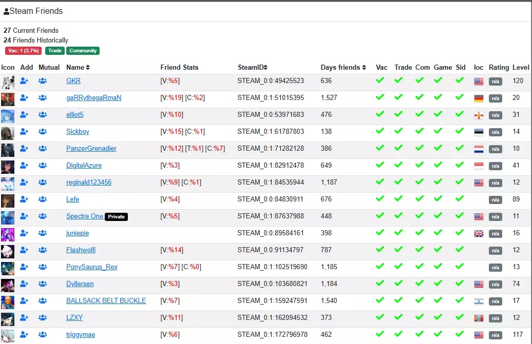
Task: Click the add-friend icon for GKR
Action: pos(24,81)
